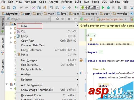Collapse the root project tree node
The height and width of the screenshot is (100, 134).
6,24
